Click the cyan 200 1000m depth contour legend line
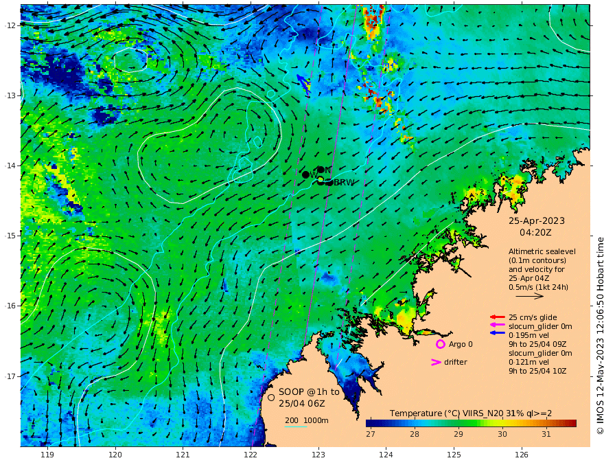Screen dimensions: 604x467 click(296, 426)
